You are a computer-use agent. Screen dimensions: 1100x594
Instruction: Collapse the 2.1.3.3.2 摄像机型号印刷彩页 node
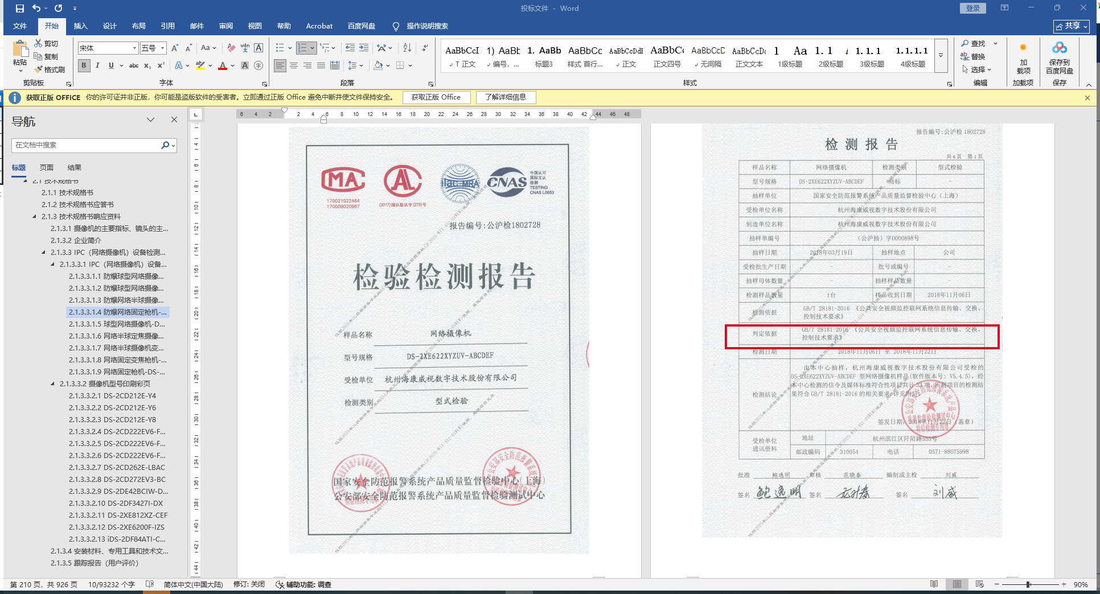(53, 383)
